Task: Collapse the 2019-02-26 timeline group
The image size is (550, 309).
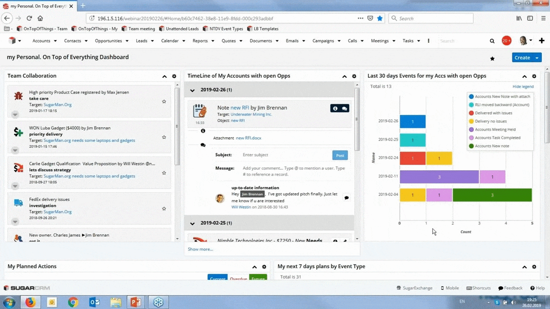Action: click(x=192, y=90)
